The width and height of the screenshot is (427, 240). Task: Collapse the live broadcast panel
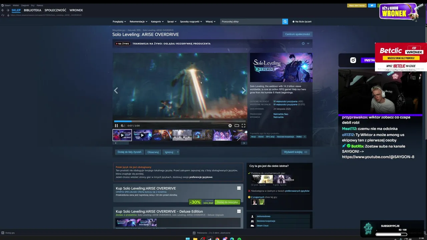coord(308,43)
